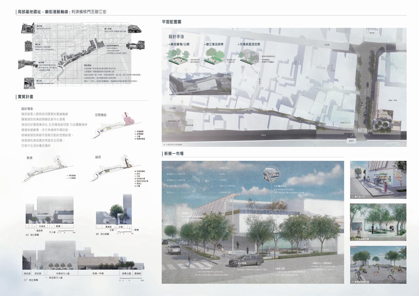
Task: Click the site plan scale bar
Action: click(392, 143)
